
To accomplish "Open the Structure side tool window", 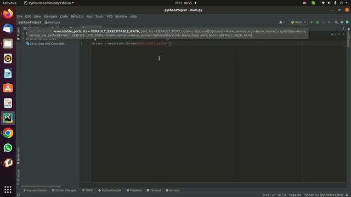I will [18, 177].
